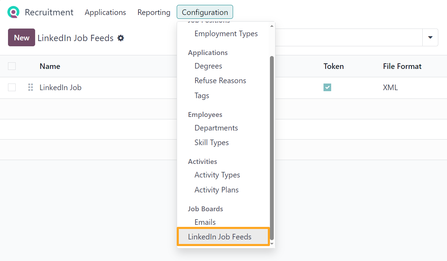Check the checkbox on the LinkedIn Job row
This screenshot has height=261, width=447.
(x=11, y=87)
